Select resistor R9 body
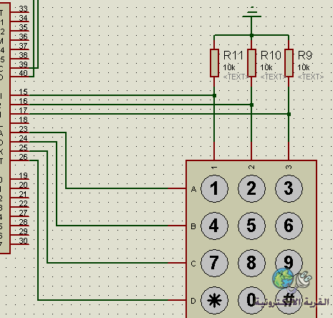The height and width of the screenshot is (318, 333). [x=289, y=63]
